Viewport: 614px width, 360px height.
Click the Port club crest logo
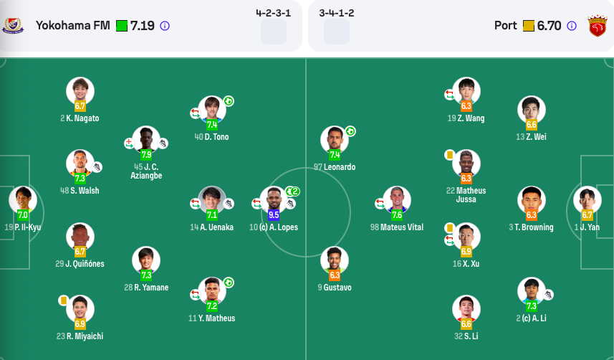(598, 26)
